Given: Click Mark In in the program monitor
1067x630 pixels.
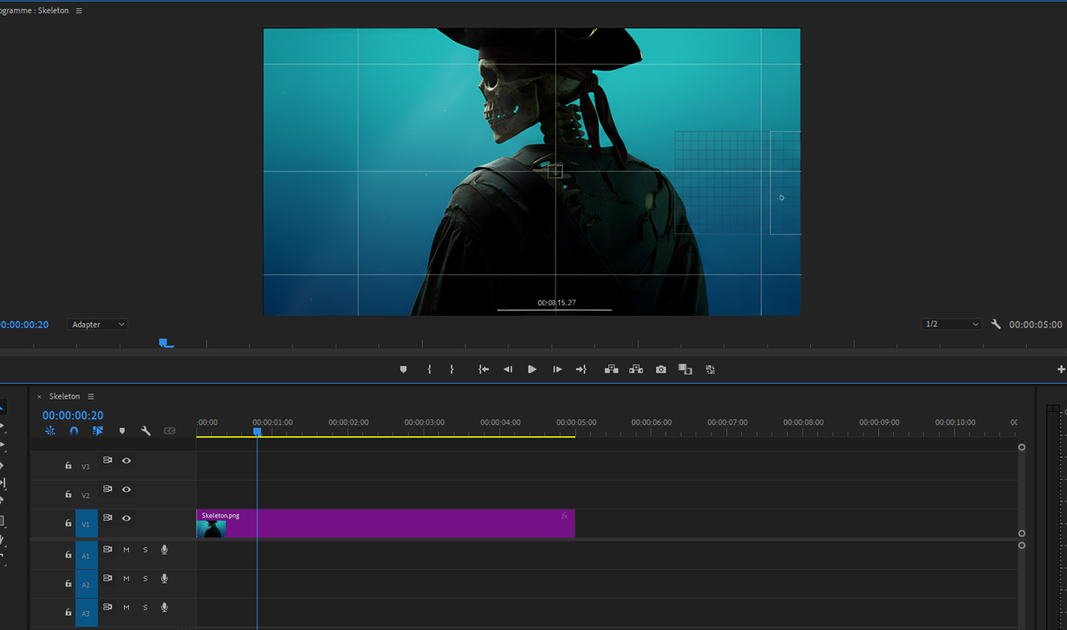Looking at the screenshot, I should (429, 370).
